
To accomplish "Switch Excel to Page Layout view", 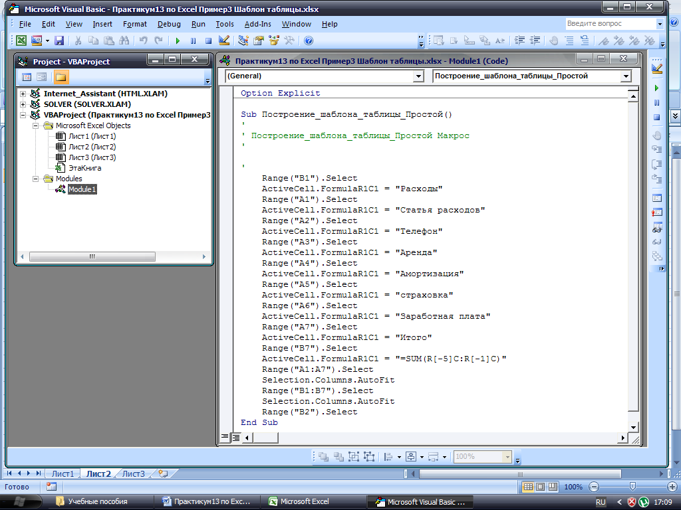I will click(x=540, y=487).
